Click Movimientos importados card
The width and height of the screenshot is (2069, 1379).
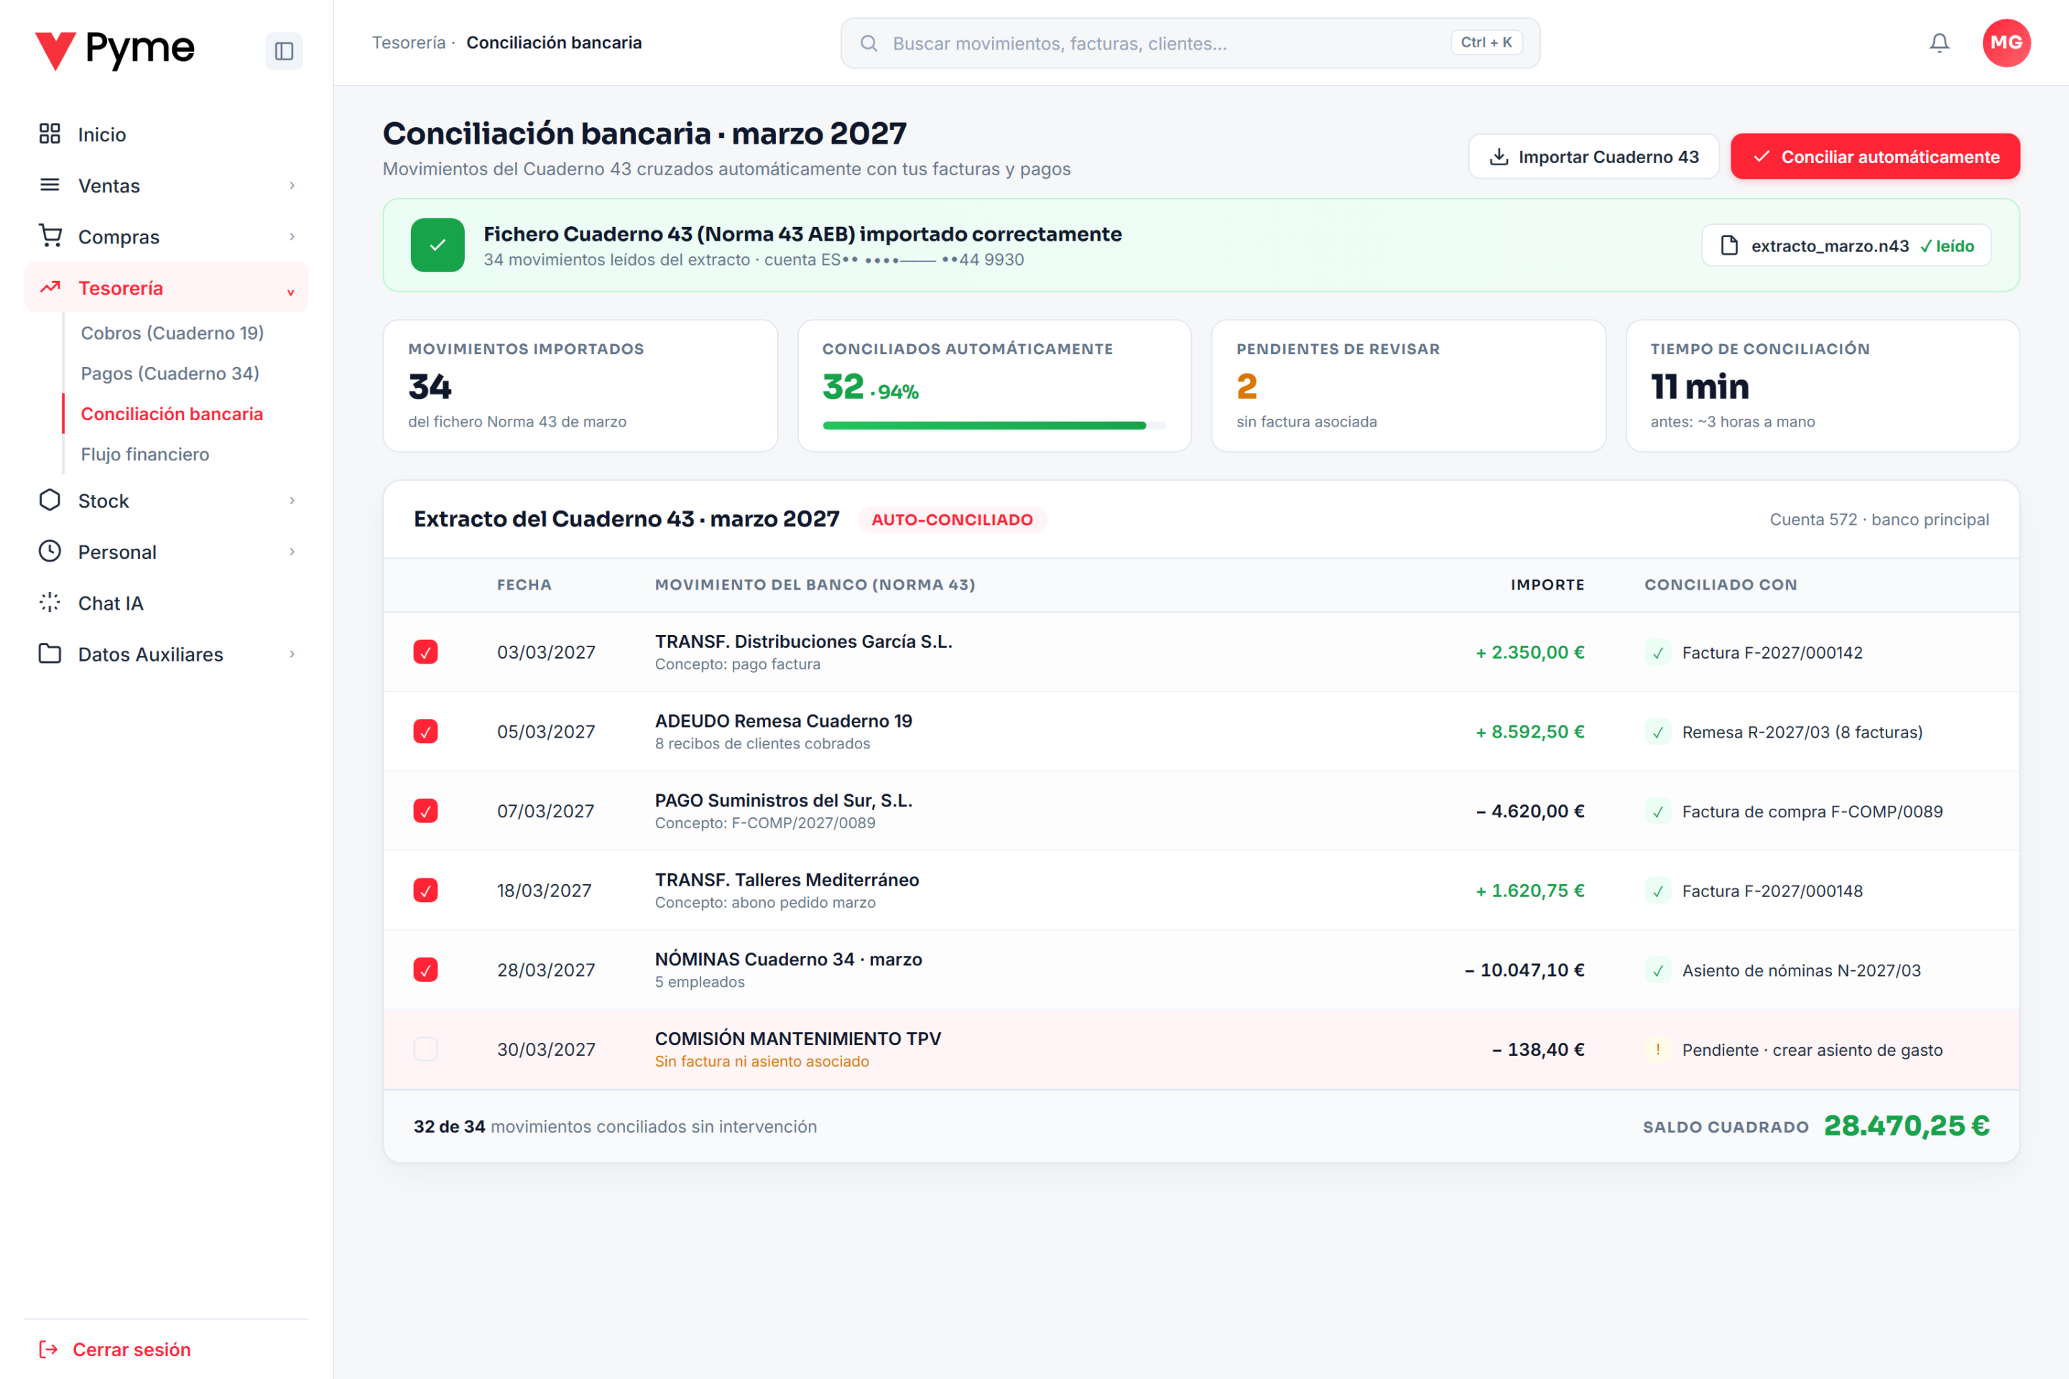click(580, 385)
